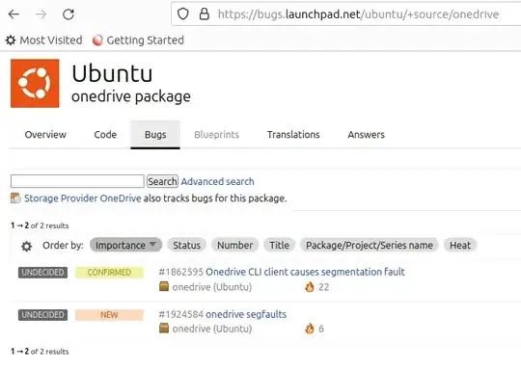Select the Bugs tab
521x370 pixels.
coord(155,134)
